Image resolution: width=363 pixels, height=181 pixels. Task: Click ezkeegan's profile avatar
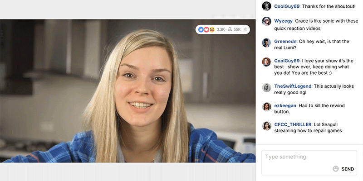[x=267, y=107]
